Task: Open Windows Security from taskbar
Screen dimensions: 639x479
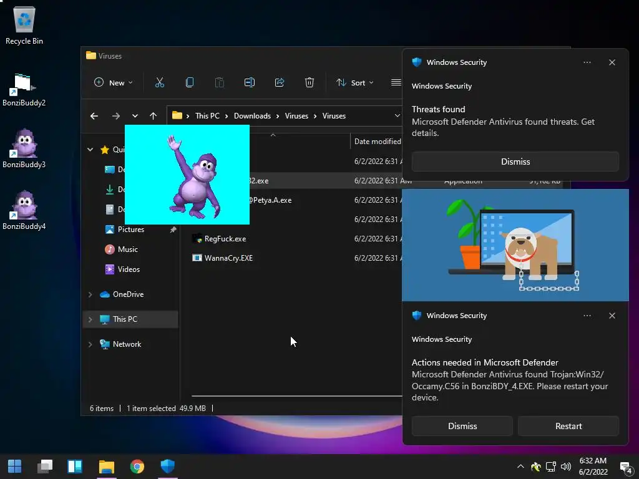Action: pyautogui.click(x=167, y=467)
